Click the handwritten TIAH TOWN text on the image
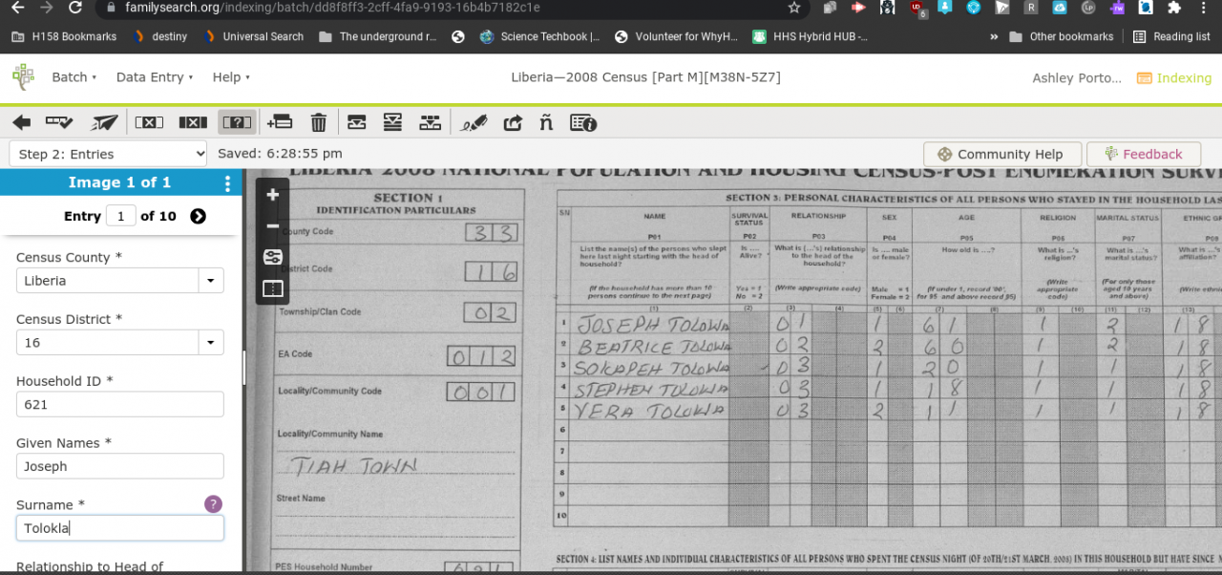Screen dimensions: 1222x575 tap(355, 467)
